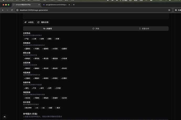The width and height of the screenshot is (181, 120).
Task: Add the 高分辨率 technical chip
Action: pyautogui.click(x=28, y=108)
